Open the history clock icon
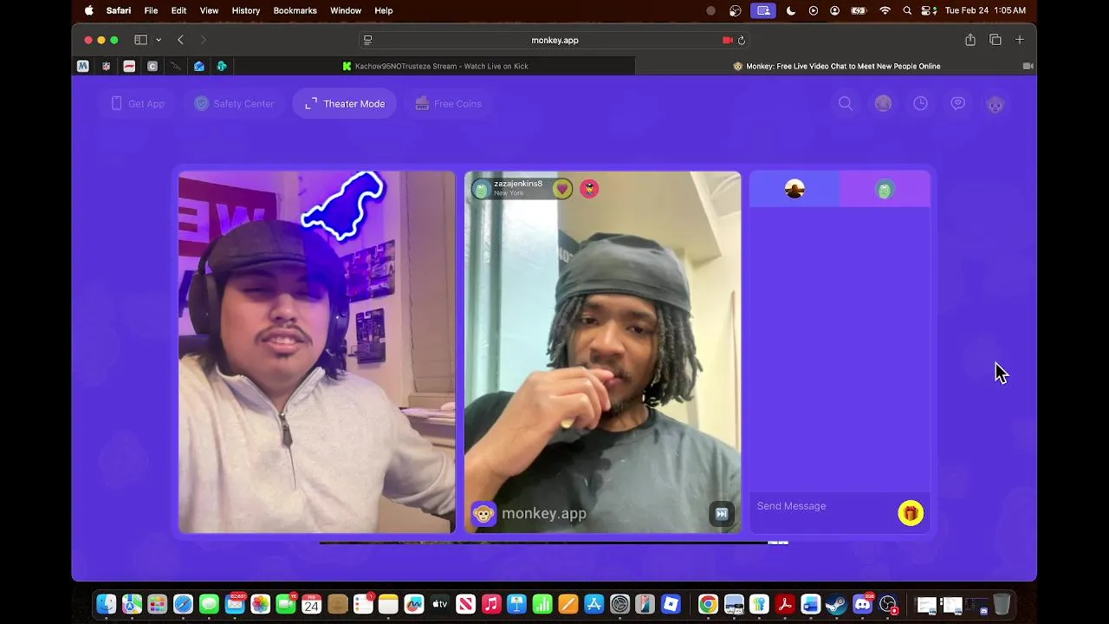Viewport: 1109px width, 624px height. (920, 103)
